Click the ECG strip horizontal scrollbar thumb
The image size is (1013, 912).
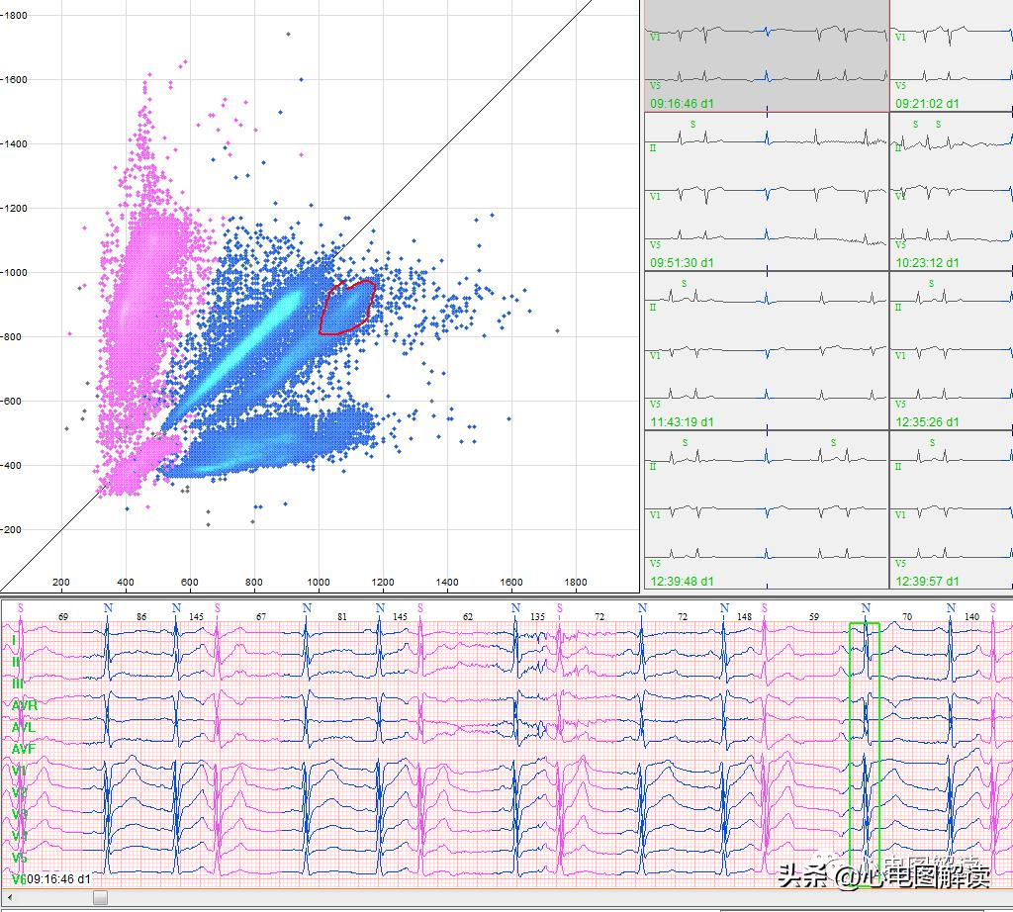100,898
